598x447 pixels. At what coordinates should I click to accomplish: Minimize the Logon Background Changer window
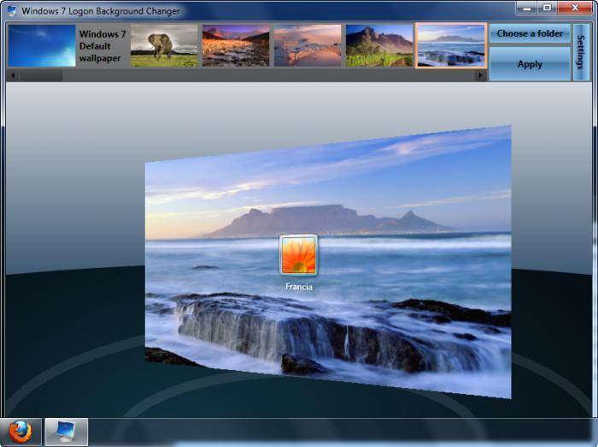coord(527,8)
